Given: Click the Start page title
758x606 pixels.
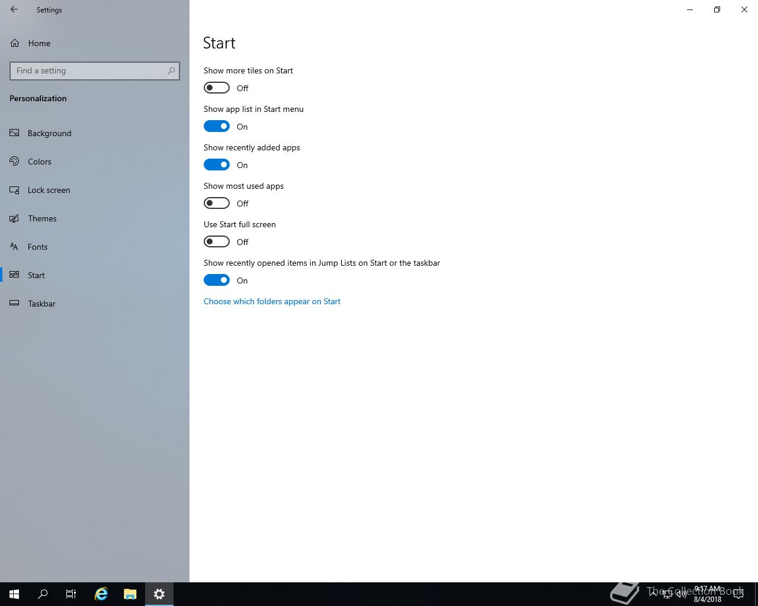Looking at the screenshot, I should coord(219,43).
